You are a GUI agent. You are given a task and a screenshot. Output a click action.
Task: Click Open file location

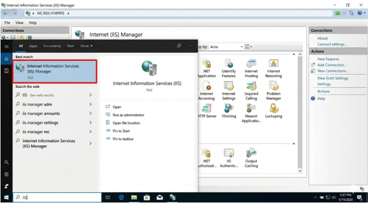(x=126, y=123)
